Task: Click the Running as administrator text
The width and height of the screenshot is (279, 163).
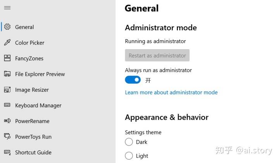Action: point(155,41)
